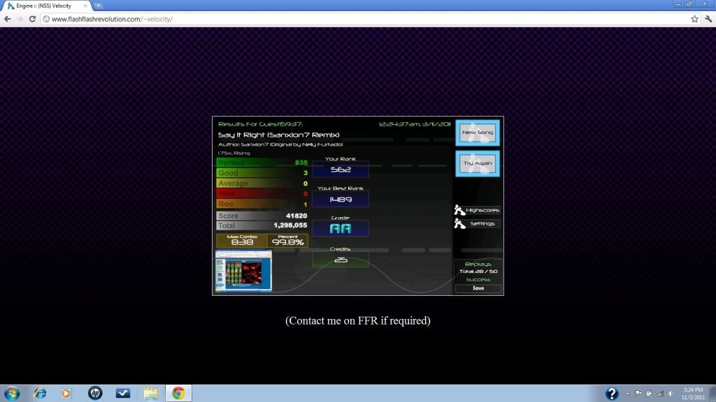Select the Engine :: (NSS) Velocity tab

click(x=45, y=6)
